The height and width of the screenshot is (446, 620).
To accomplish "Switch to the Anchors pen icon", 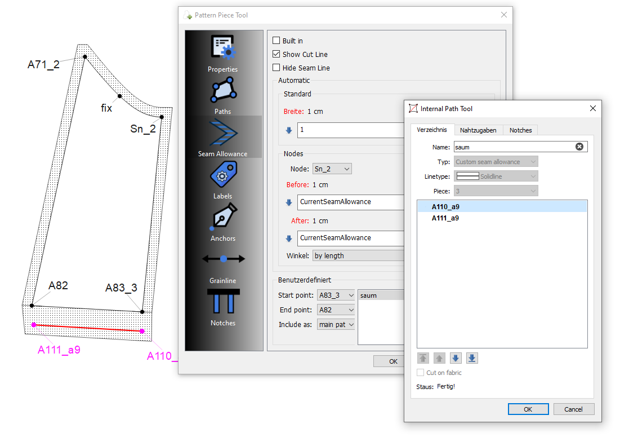I will pos(223,218).
